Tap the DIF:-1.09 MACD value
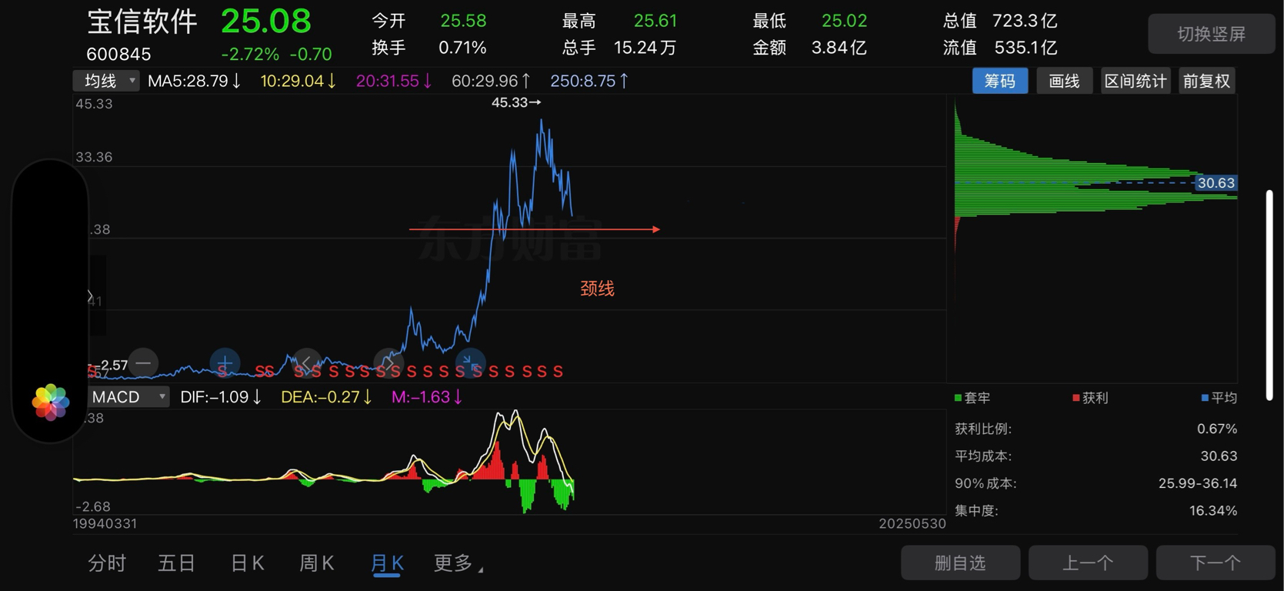This screenshot has width=1284, height=591. tap(221, 397)
